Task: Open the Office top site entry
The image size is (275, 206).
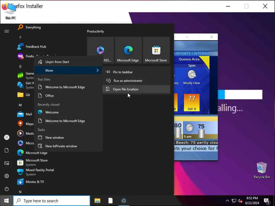Action: tap(68, 96)
